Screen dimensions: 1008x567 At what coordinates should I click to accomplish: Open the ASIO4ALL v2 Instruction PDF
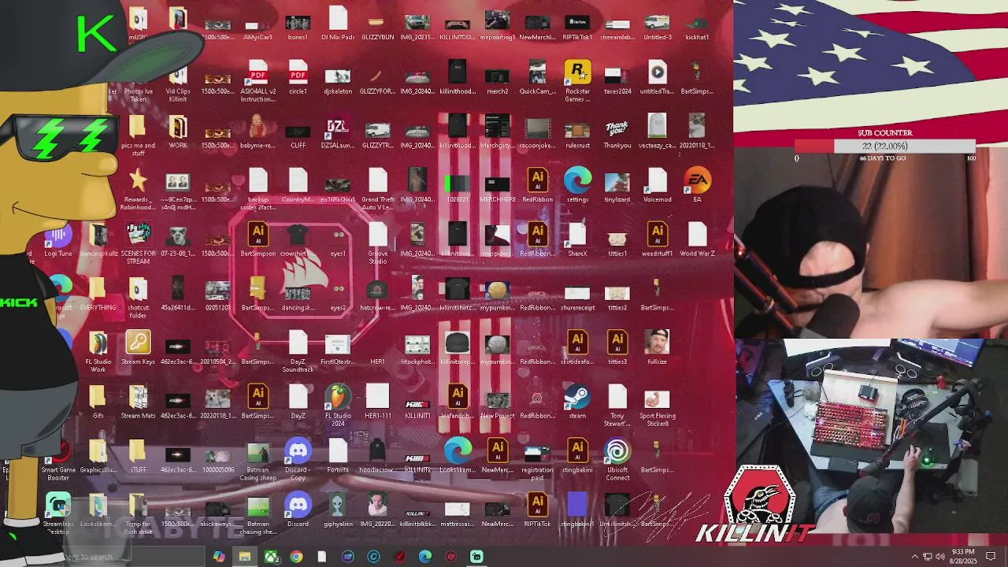(258, 72)
